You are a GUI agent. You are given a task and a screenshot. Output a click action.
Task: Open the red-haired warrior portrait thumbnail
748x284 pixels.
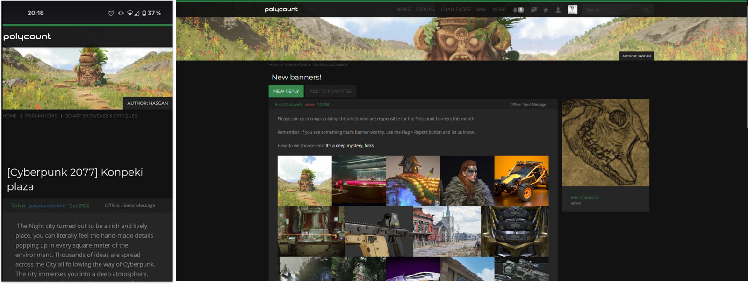pos(467,181)
